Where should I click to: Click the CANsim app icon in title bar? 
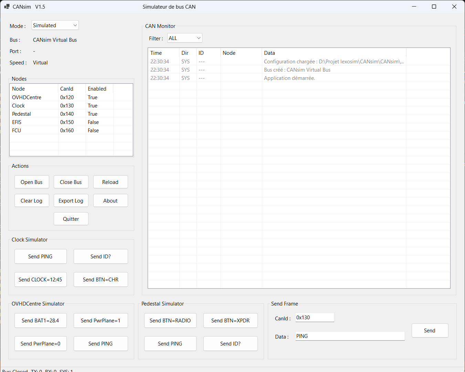click(7, 7)
